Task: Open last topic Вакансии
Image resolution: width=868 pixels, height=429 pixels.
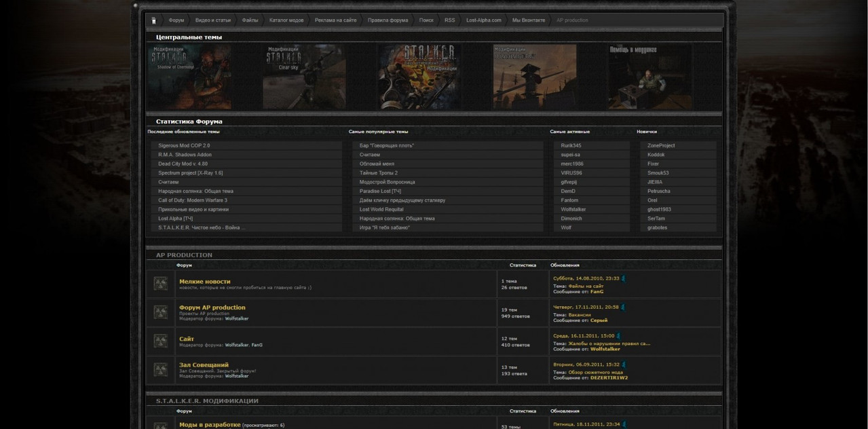Action: (x=580, y=315)
